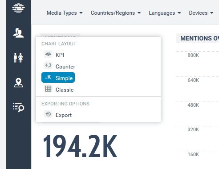Viewport: 219px width, 169px height.
Task: Expand the Media Types filter dropdown
Action: tap(65, 13)
